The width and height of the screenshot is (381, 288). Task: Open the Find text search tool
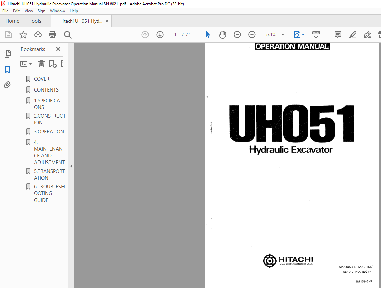pyautogui.click(x=68, y=35)
